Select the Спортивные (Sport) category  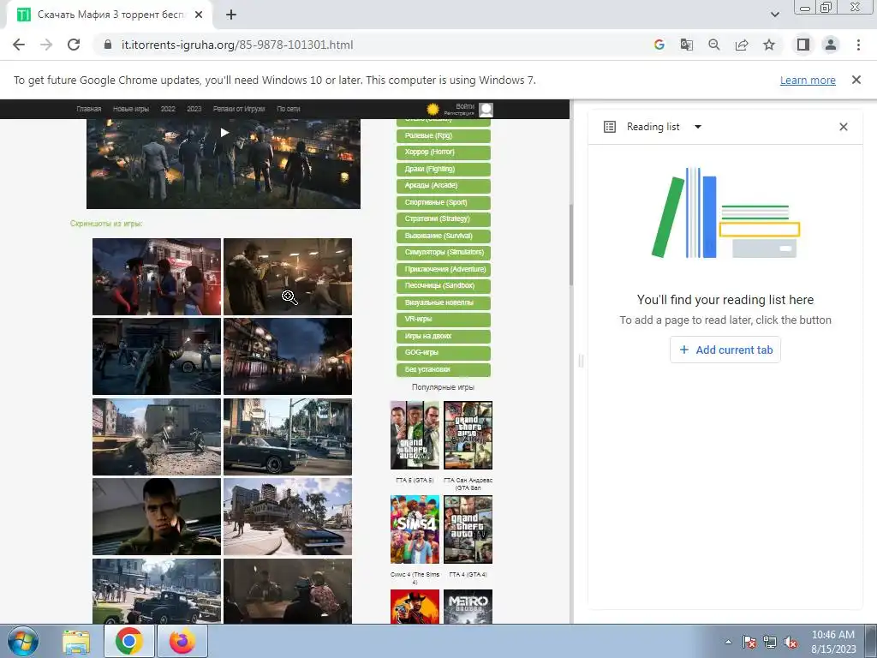pos(444,202)
